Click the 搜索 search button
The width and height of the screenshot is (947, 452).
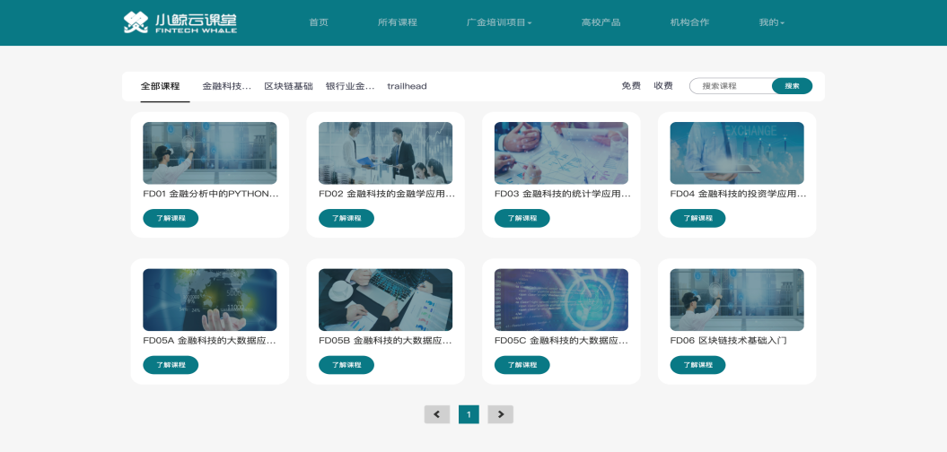tap(792, 86)
